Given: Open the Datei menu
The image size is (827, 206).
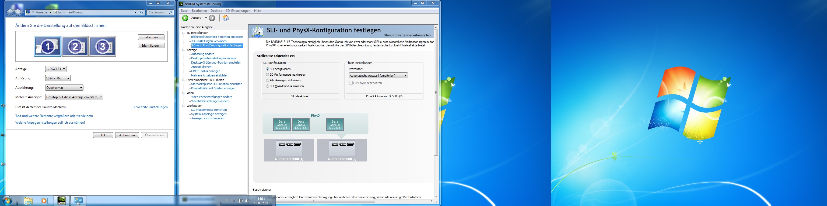Looking at the screenshot, I should pos(185,11).
